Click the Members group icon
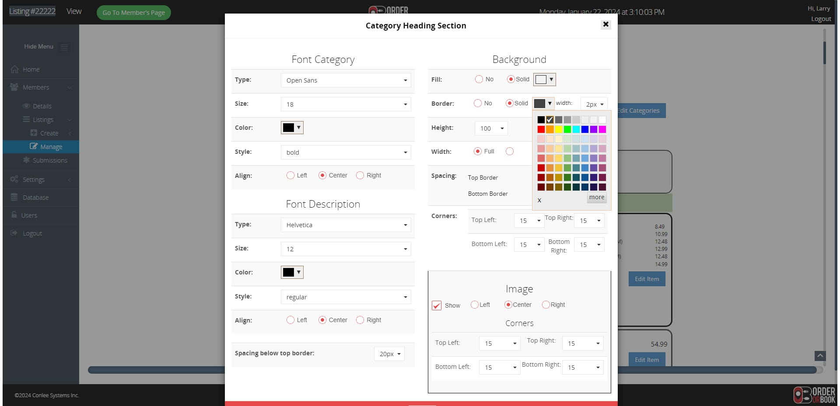The image size is (840, 406). (14, 87)
